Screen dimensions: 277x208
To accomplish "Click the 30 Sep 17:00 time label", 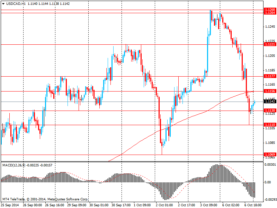I will [x=121, y=205].
